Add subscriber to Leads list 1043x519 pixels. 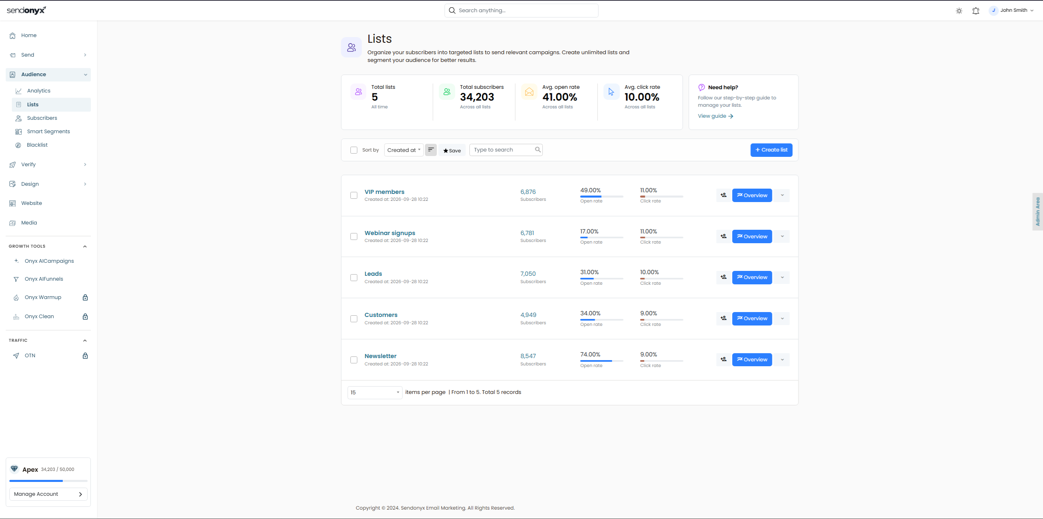pyautogui.click(x=724, y=277)
